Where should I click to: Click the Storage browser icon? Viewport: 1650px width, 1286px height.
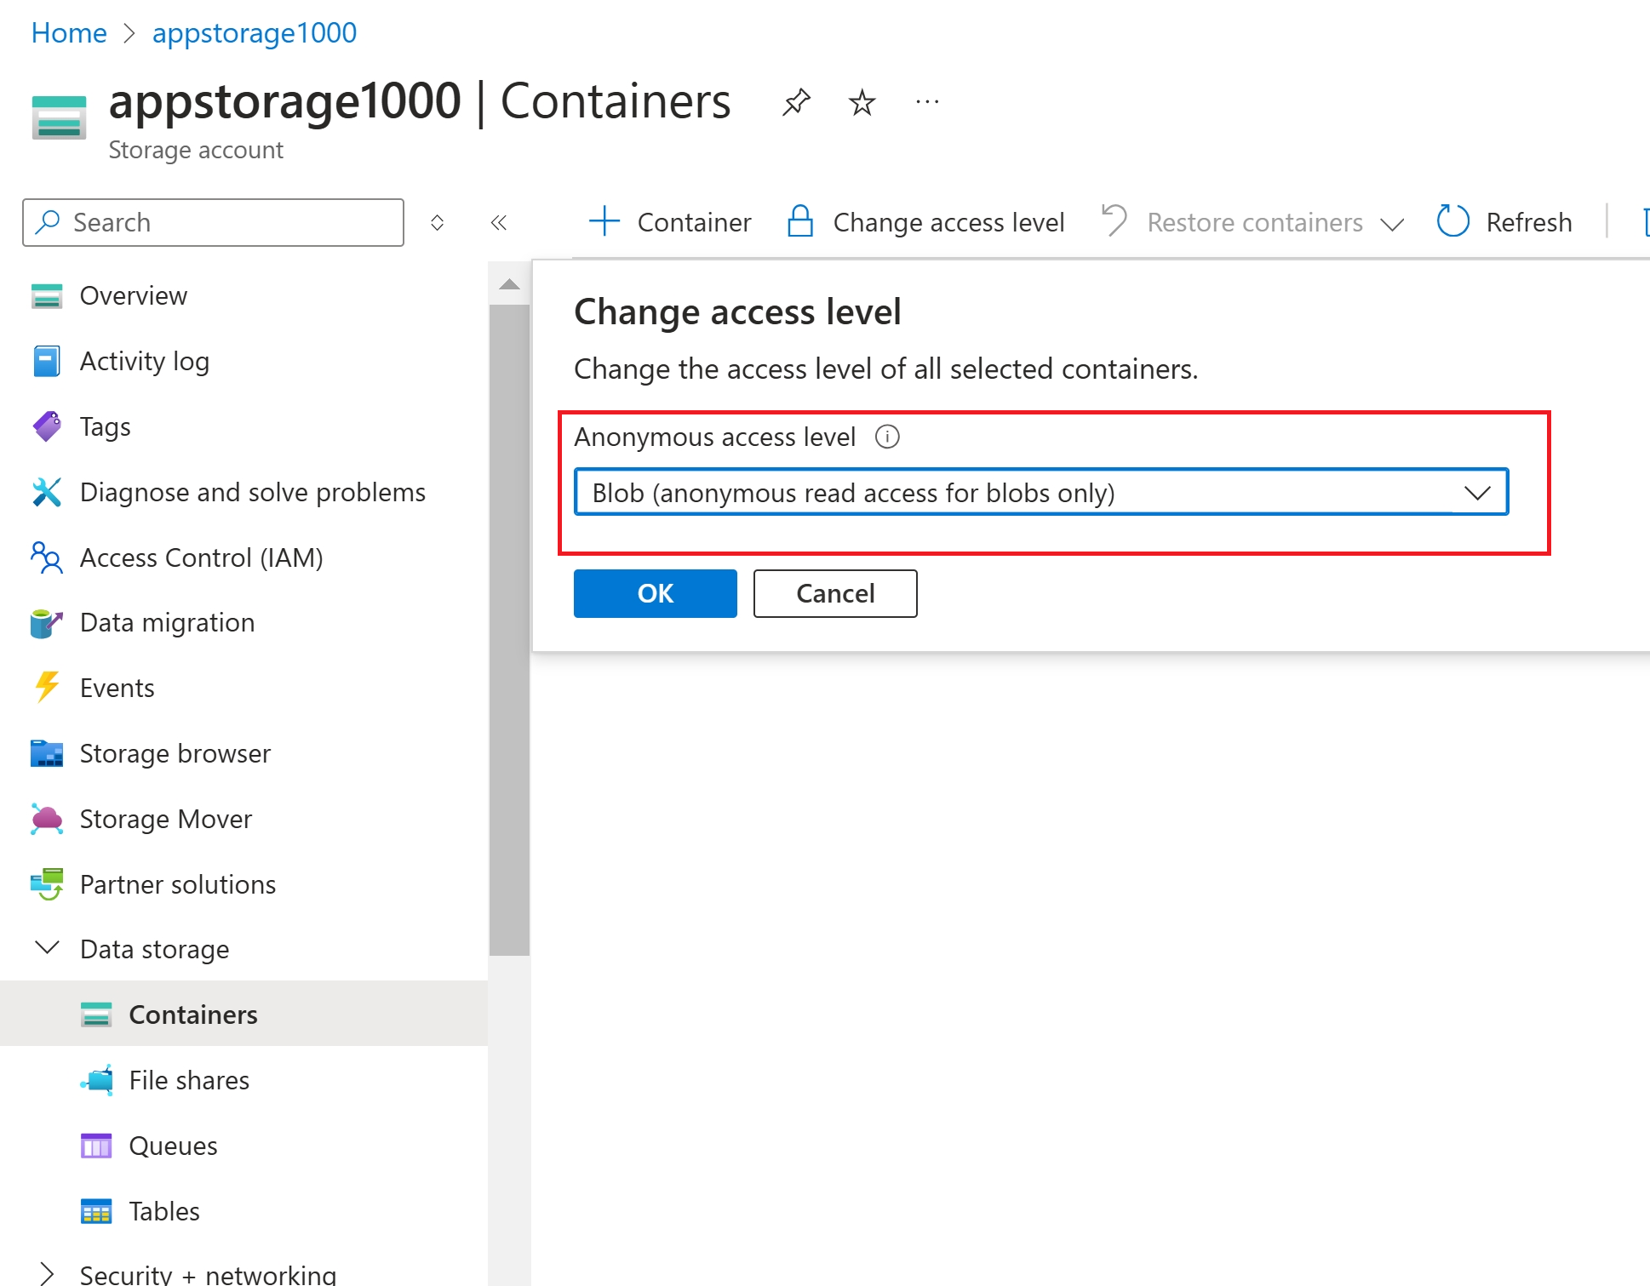[x=47, y=753]
